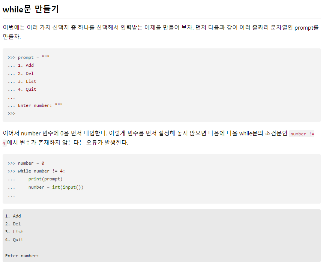Click '4. Quit' in the output block
The height and width of the screenshot is (267, 329).
click(14, 240)
